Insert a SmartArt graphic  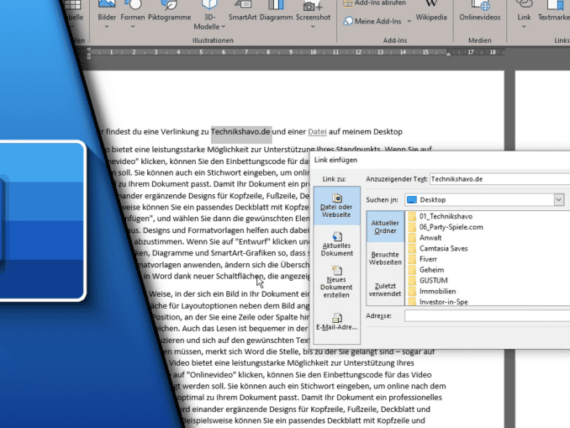click(x=242, y=11)
